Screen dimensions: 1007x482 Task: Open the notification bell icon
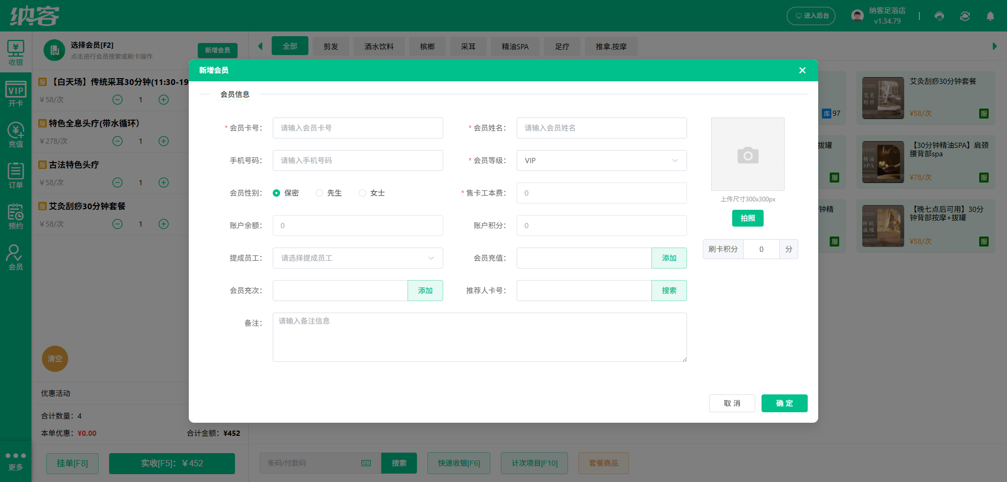(x=990, y=16)
